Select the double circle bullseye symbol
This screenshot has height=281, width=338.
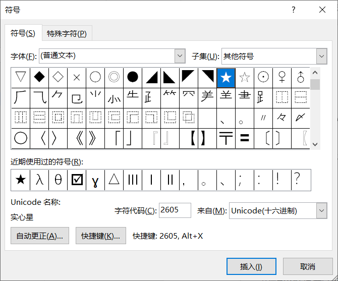point(114,77)
